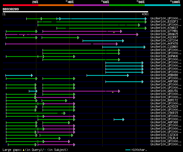The image size is (183, 152).
Task: Select the green ~80% identity legend segment
Action: (x=127, y=5)
